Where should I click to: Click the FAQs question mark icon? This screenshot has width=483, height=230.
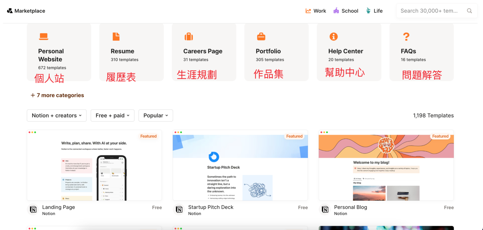(406, 36)
